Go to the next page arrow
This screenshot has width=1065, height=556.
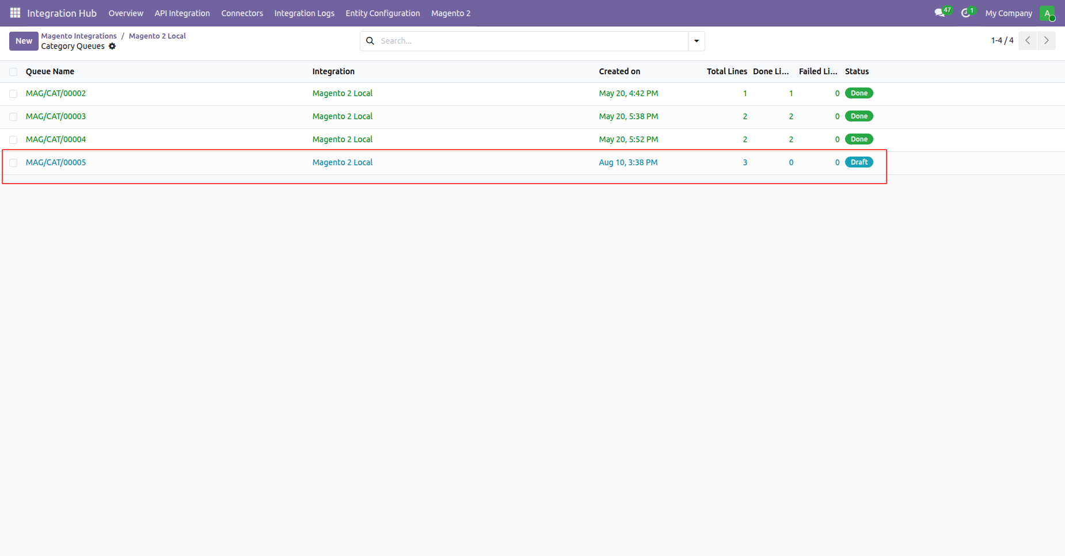click(x=1047, y=40)
